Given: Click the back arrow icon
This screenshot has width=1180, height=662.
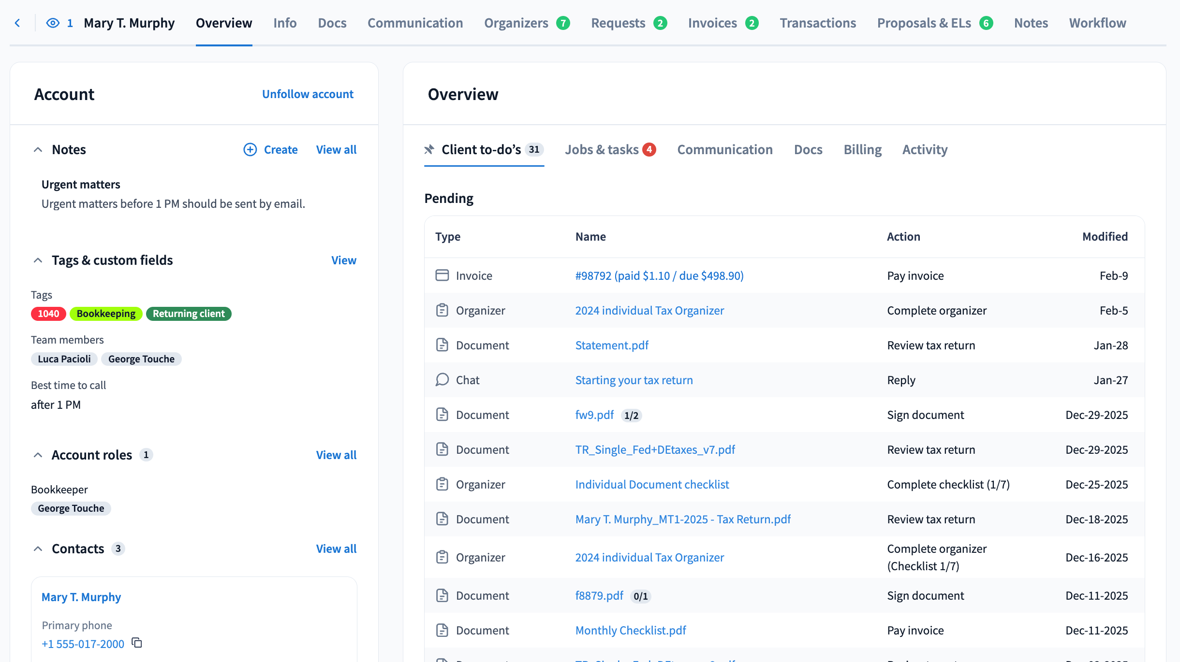Looking at the screenshot, I should pos(17,23).
